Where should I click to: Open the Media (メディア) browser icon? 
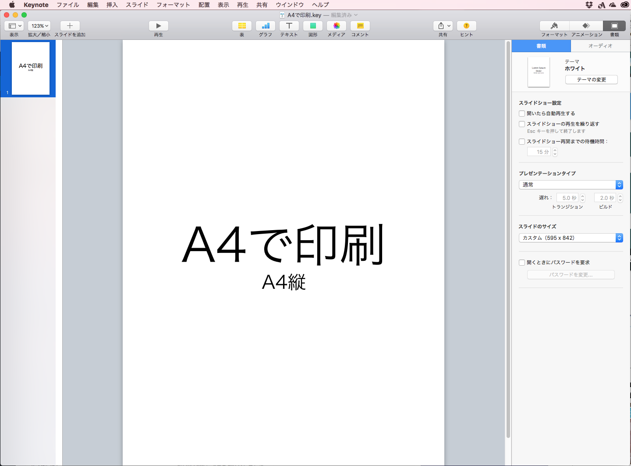pos(337,26)
